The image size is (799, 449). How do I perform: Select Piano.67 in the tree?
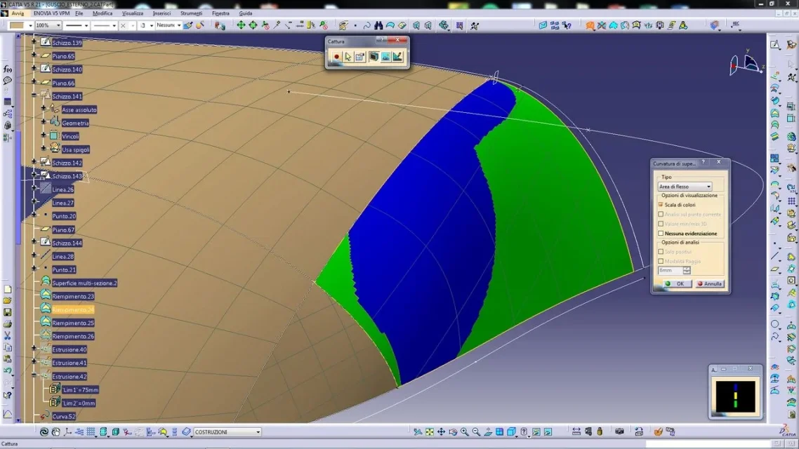[x=63, y=229]
